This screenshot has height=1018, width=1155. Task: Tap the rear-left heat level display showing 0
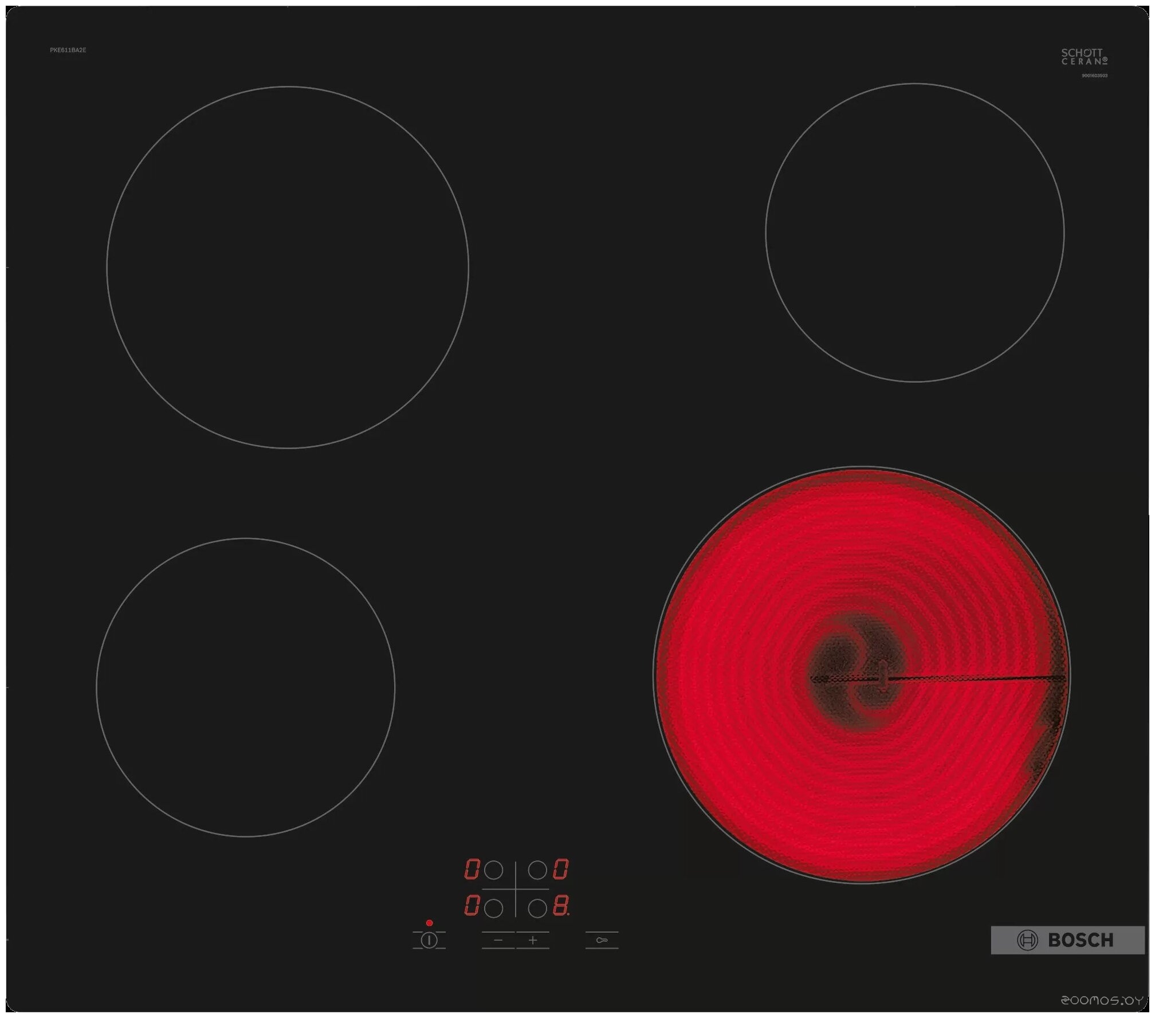click(471, 869)
